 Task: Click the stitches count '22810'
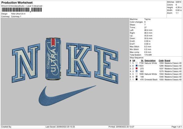(x=178, y=2)
